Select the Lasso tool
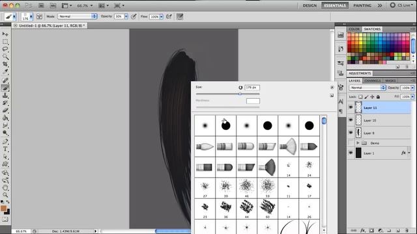This screenshot has height=234, width=417. [x=5, y=49]
